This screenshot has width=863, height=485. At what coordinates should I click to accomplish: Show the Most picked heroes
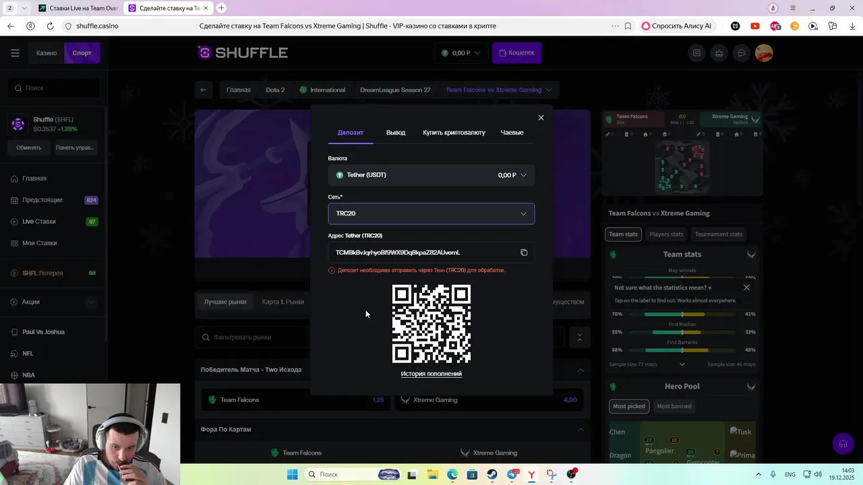click(x=629, y=406)
